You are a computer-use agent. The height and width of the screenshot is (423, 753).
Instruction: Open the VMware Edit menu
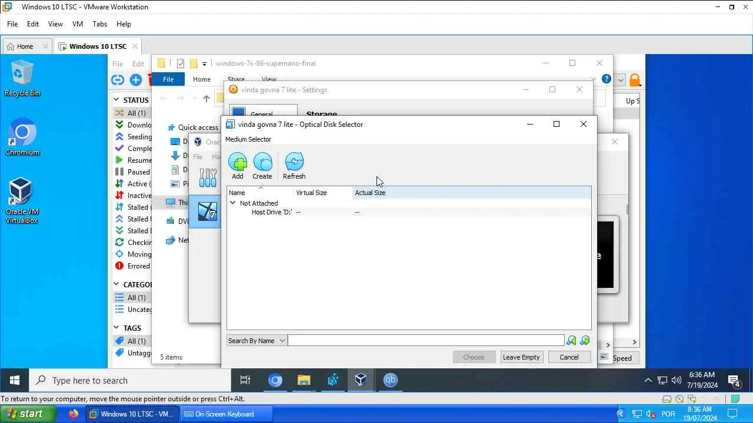point(33,24)
